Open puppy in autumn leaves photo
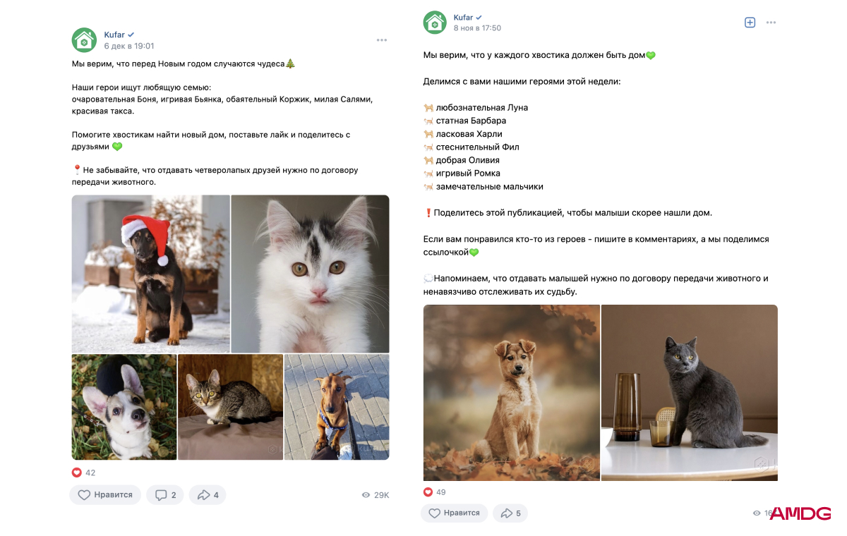The height and width of the screenshot is (536, 847). (x=512, y=393)
